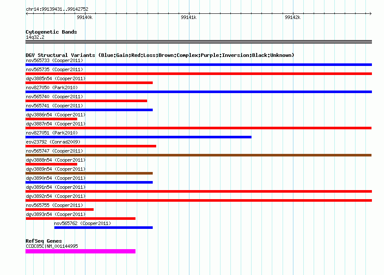This screenshot has width=384, height=275.
Task: Open the nsv565740 (Cooper2011) label
Action: [x=54, y=97]
